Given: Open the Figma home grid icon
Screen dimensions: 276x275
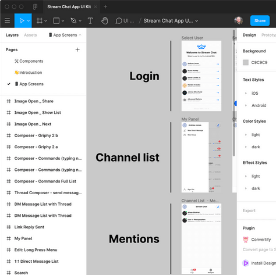Looking at the screenshot, I should coord(35,7).
